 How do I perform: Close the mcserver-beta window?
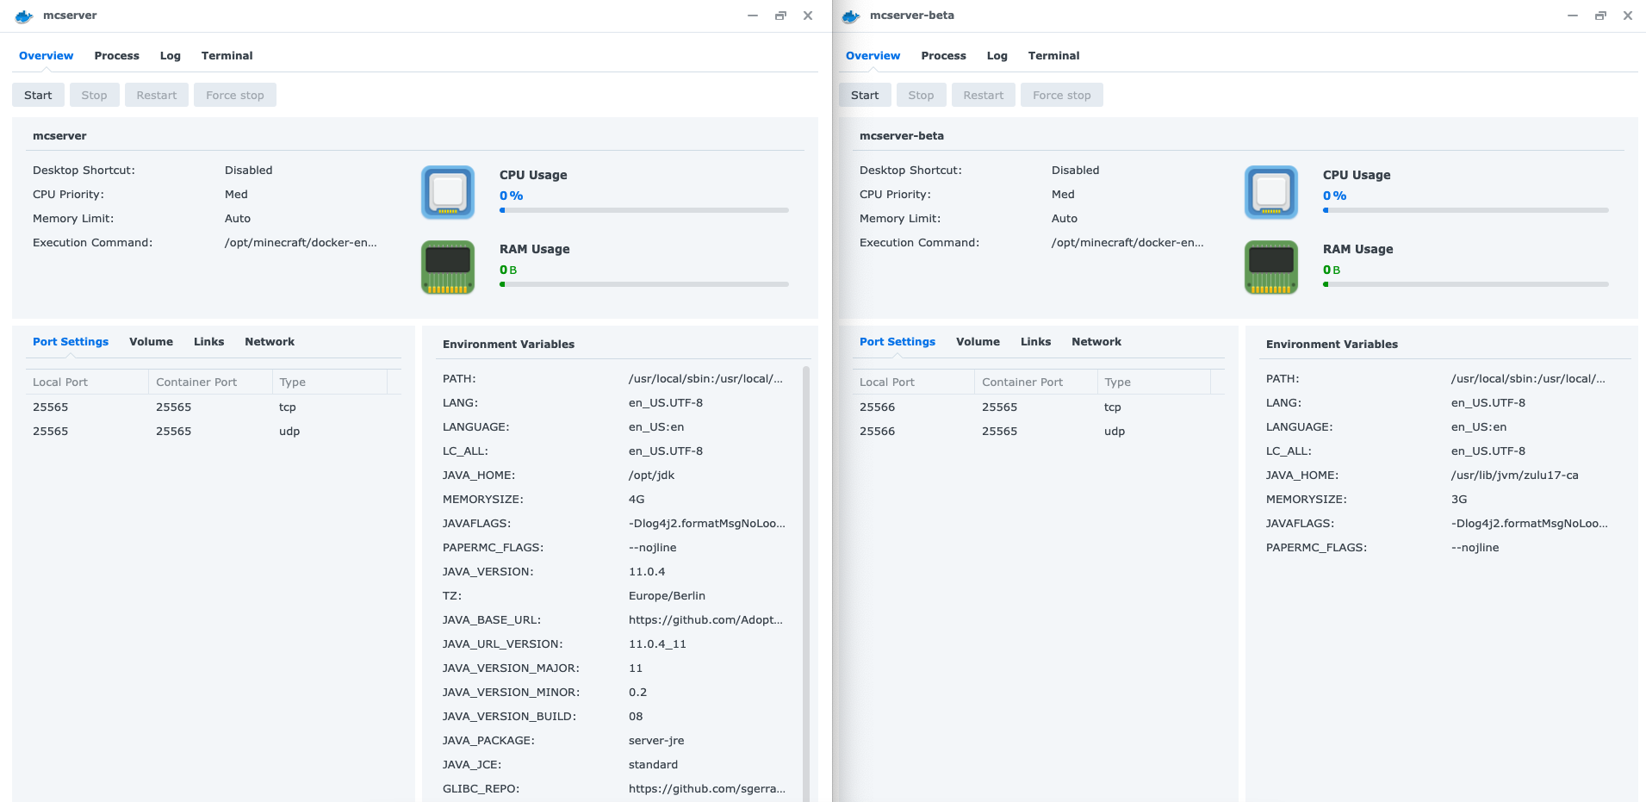point(1628,16)
